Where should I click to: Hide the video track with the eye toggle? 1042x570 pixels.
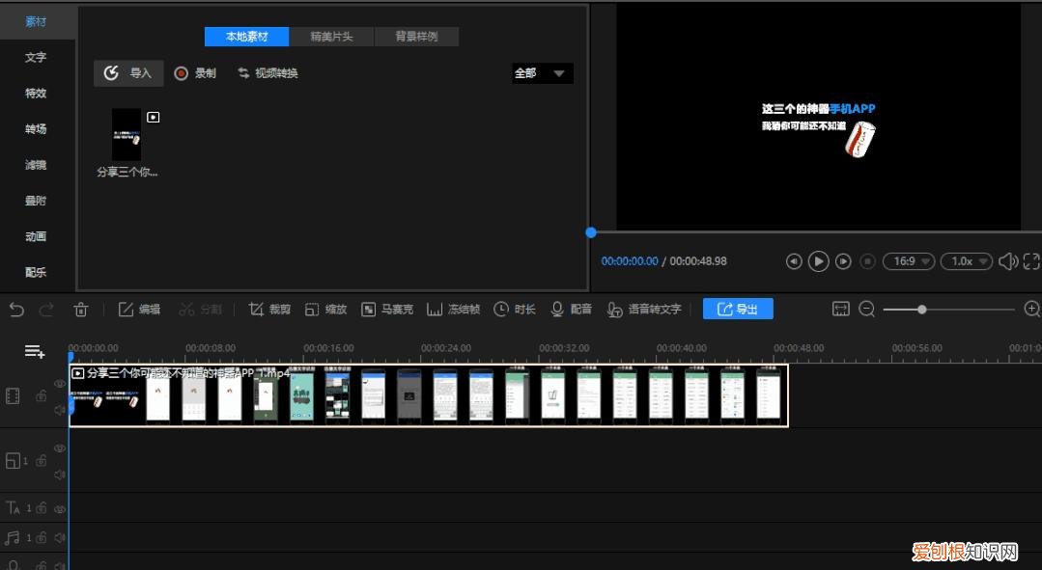pos(59,382)
